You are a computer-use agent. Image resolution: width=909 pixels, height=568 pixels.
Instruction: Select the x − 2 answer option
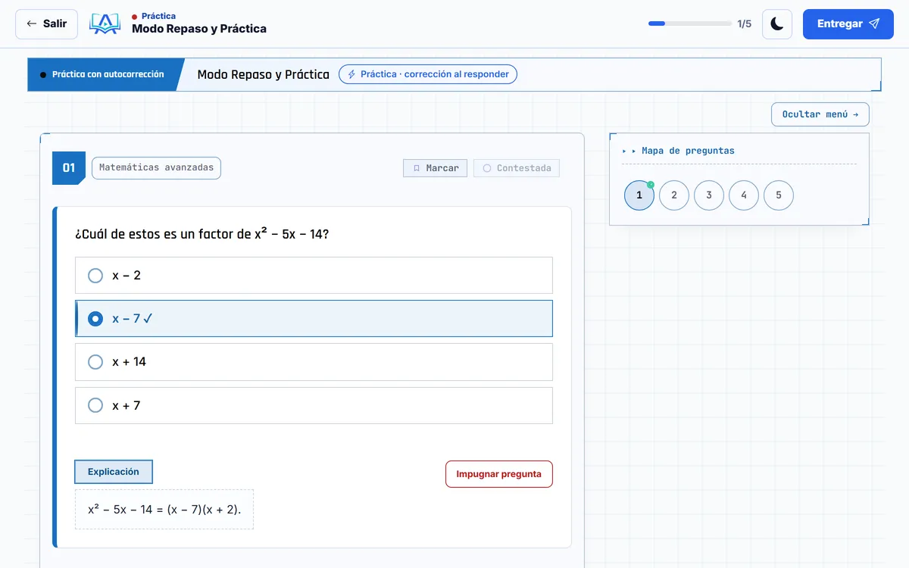[314, 275]
